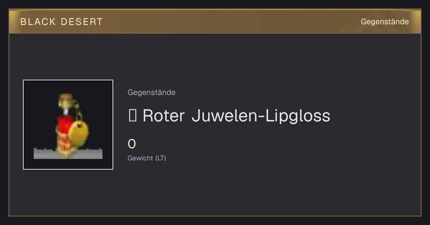Click the BLACK DESERT header title

point(62,22)
